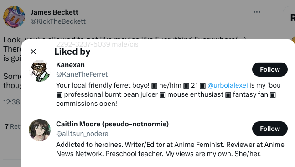The height and width of the screenshot is (167, 295).
Task: Open James Beckett's profile avatar
Action: (x=14, y=17)
